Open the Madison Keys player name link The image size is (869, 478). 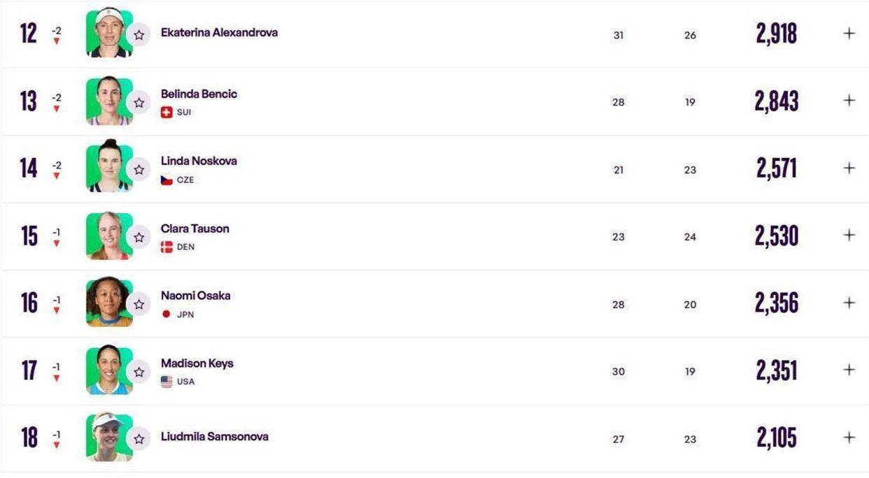coord(197,363)
